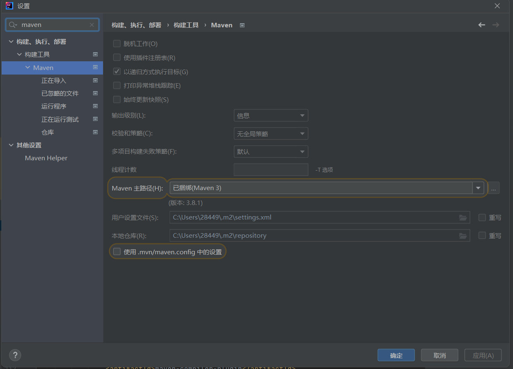The image size is (513, 369).
Task: Select 仓库 in settings tree
Action: point(48,133)
